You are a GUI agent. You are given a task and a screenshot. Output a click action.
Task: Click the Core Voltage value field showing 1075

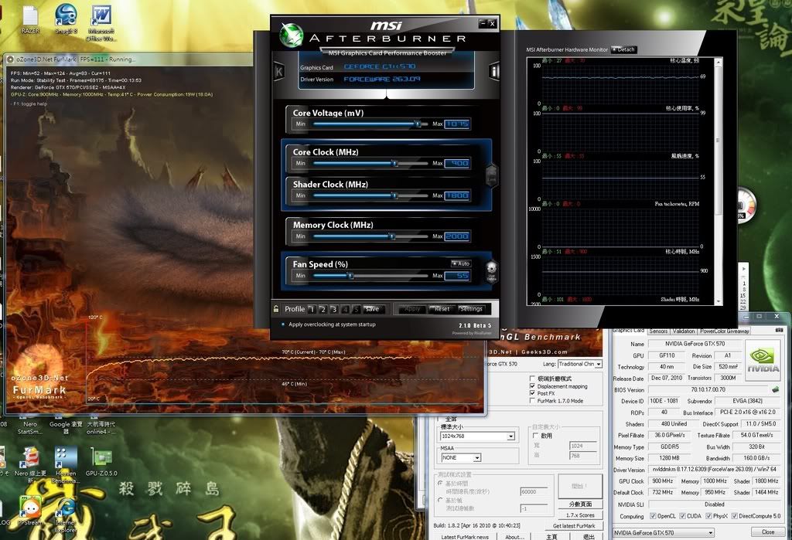point(457,124)
